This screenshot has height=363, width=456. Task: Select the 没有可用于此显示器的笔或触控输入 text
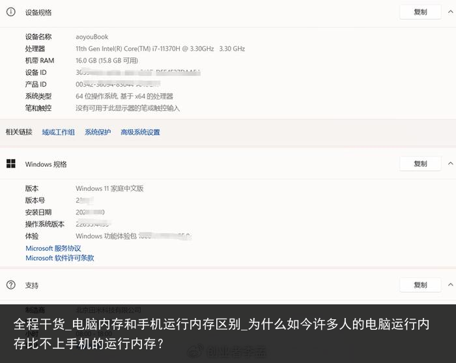(128, 108)
